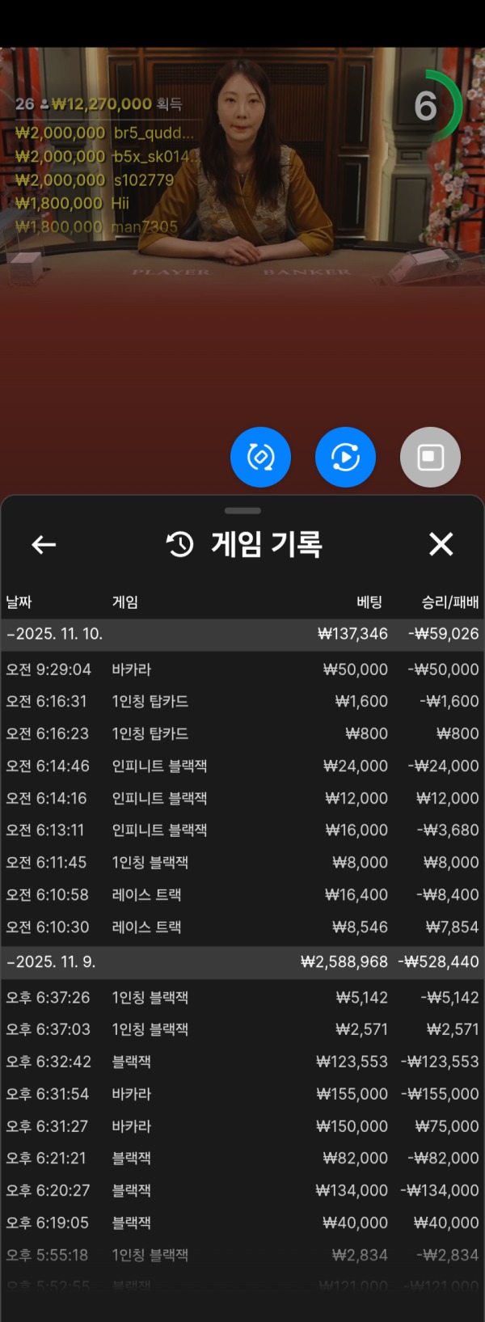Tap the ₩75,000 win amount

(447, 1126)
